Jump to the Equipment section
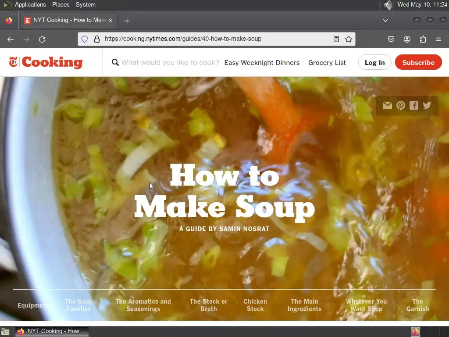 click(31, 305)
